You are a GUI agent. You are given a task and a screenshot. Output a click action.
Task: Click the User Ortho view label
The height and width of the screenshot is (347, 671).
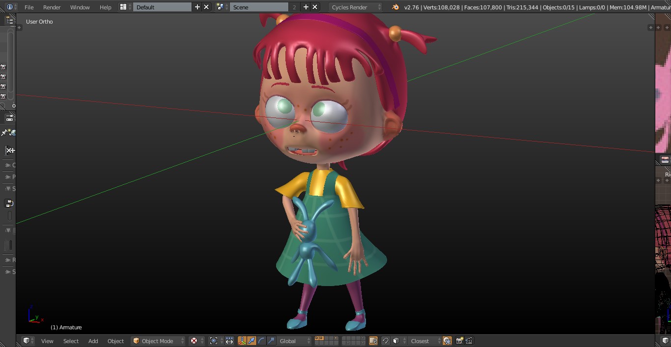(39, 22)
